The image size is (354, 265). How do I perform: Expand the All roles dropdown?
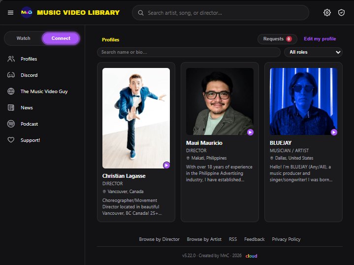313,52
